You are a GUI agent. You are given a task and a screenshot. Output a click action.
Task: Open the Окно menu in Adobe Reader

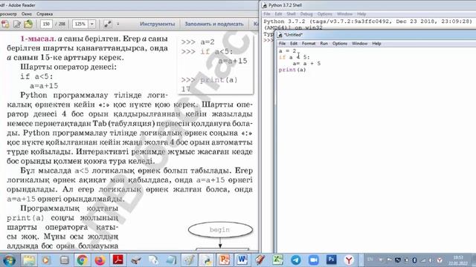click(27, 14)
